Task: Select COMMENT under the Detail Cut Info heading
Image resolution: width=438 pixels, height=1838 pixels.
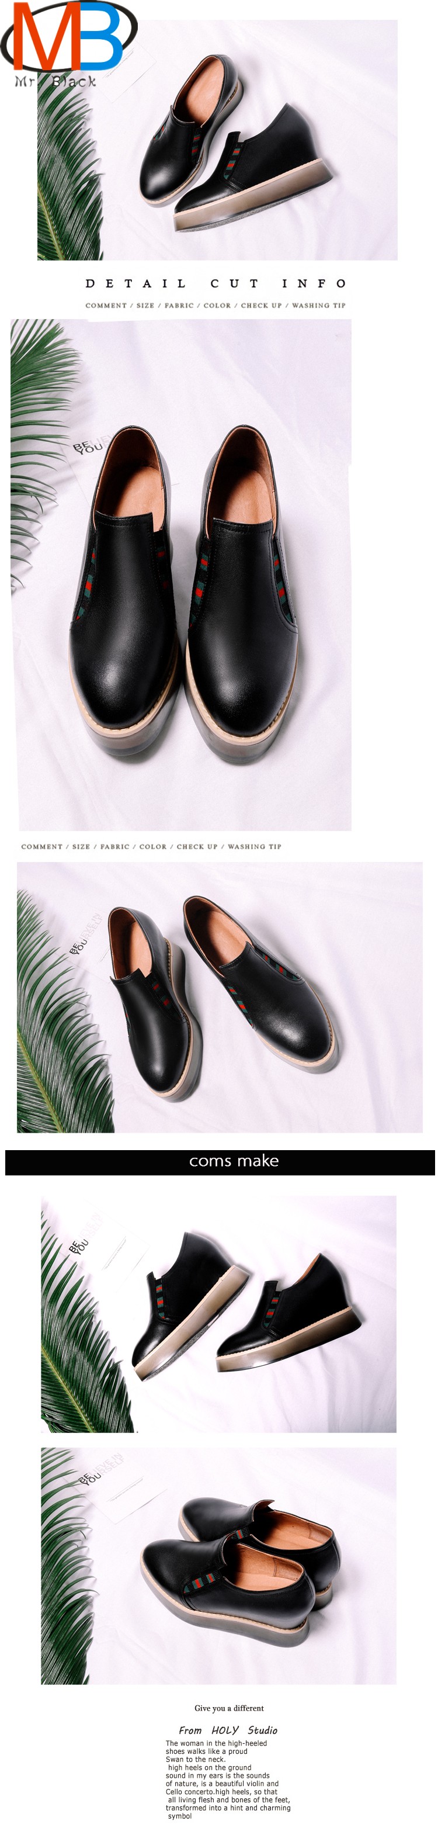Action: point(106,306)
